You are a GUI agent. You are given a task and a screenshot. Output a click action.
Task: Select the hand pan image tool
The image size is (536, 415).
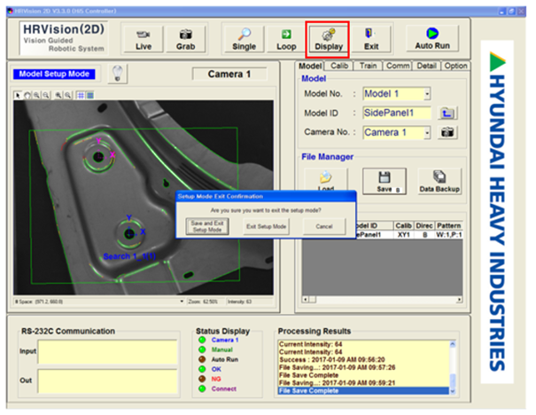pyautogui.click(x=27, y=95)
